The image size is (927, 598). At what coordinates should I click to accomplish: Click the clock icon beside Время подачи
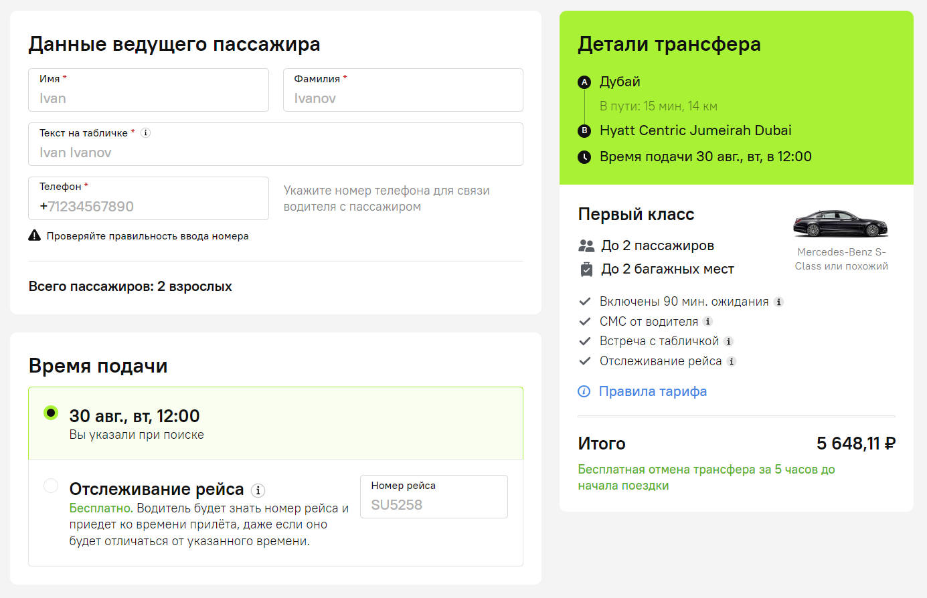tap(584, 157)
